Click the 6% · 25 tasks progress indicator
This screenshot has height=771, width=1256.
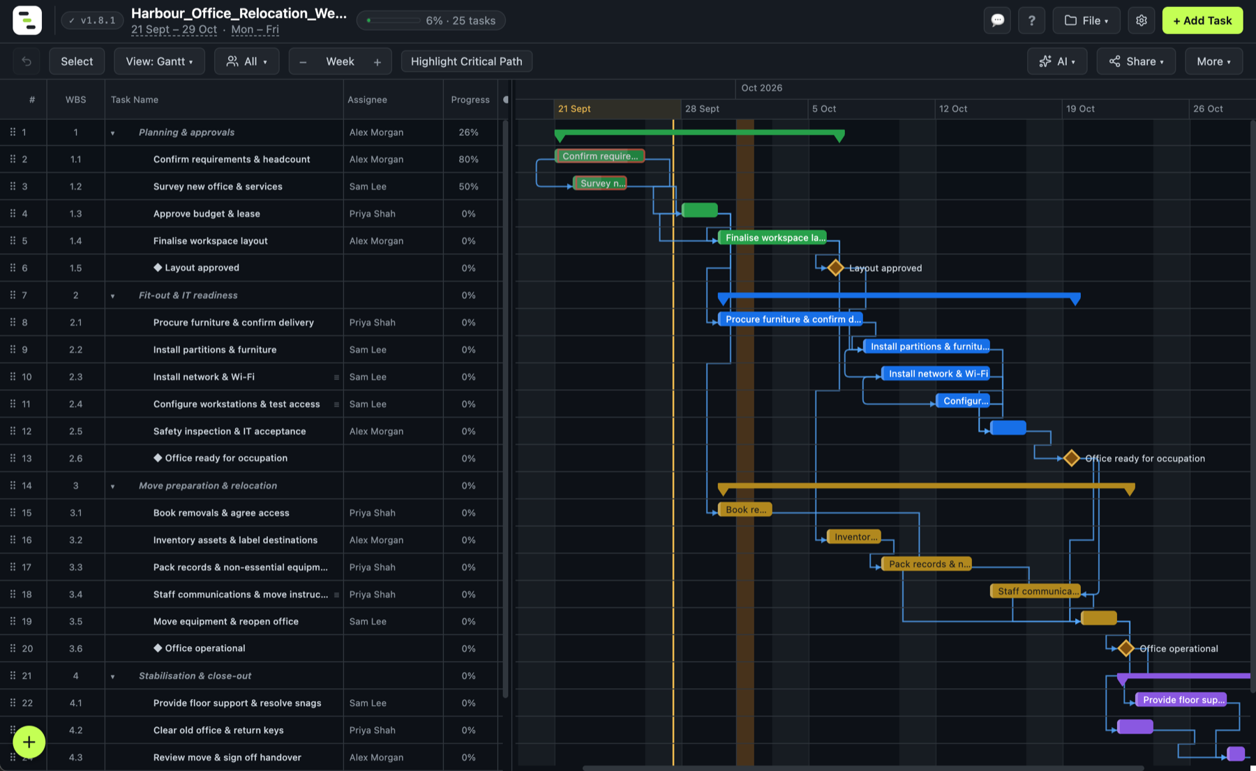pos(431,20)
